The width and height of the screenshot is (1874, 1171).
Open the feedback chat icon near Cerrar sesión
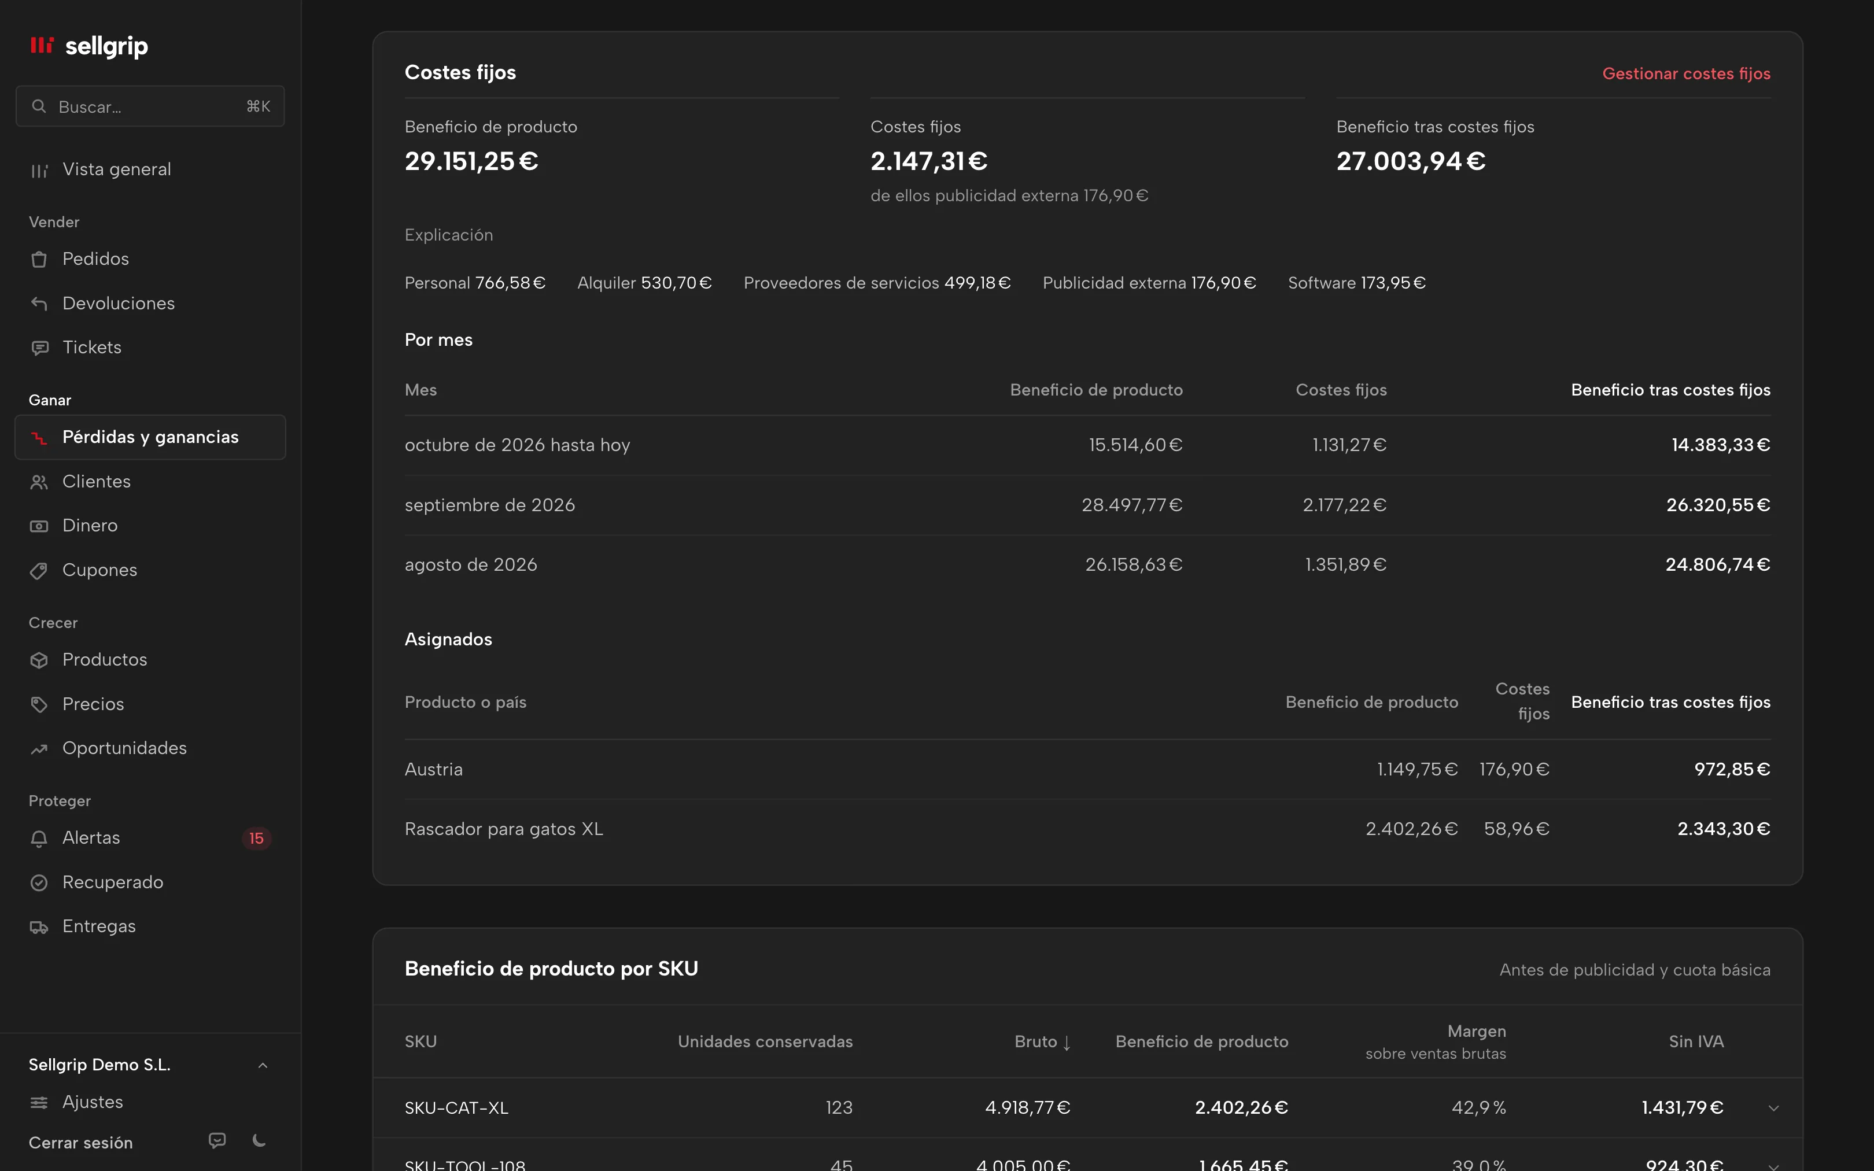click(x=217, y=1141)
